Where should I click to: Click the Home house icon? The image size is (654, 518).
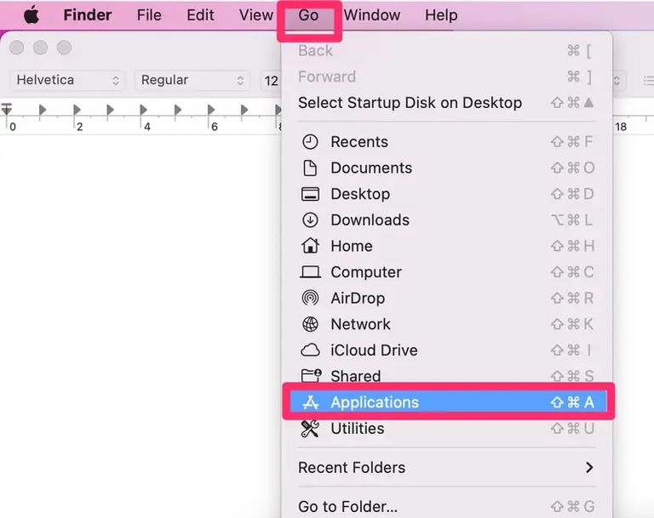[311, 246]
